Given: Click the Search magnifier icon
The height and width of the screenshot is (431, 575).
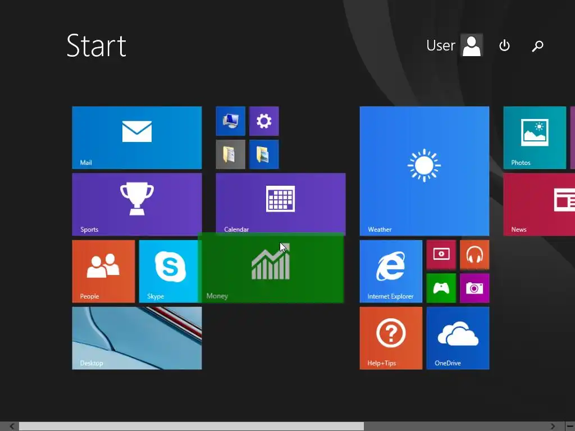Looking at the screenshot, I should [x=537, y=46].
